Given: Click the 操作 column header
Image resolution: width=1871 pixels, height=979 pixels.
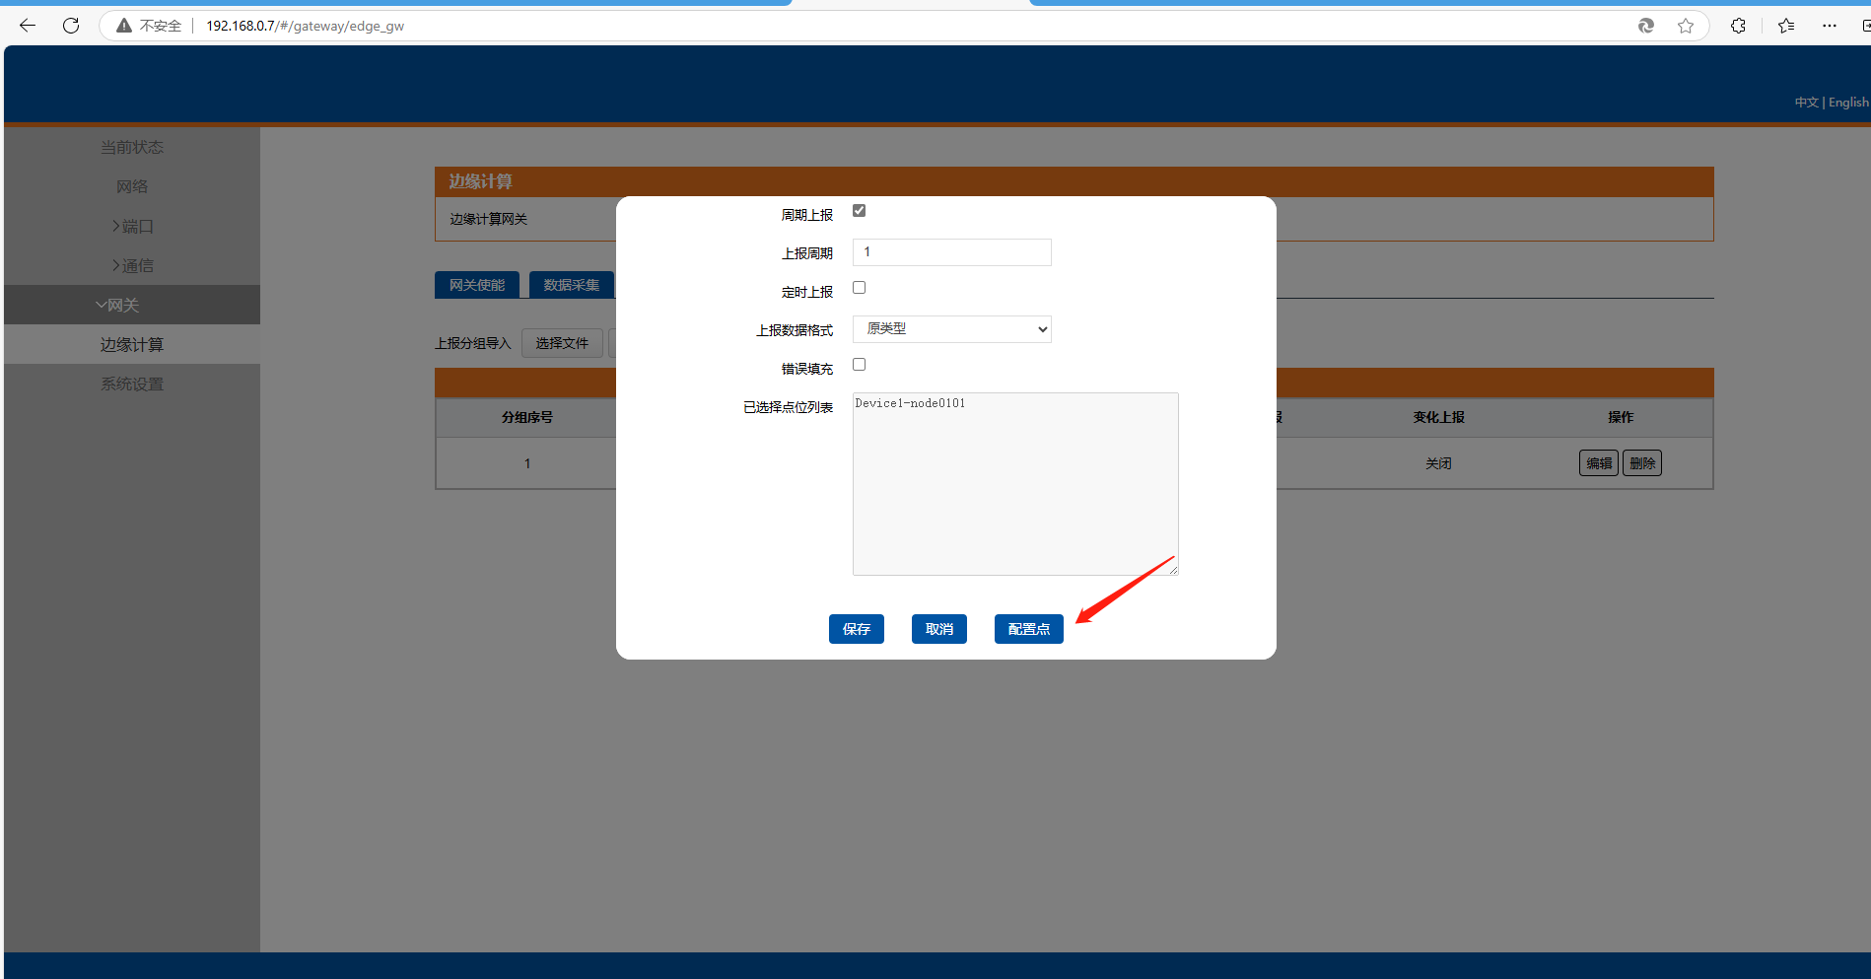Looking at the screenshot, I should tap(1621, 417).
